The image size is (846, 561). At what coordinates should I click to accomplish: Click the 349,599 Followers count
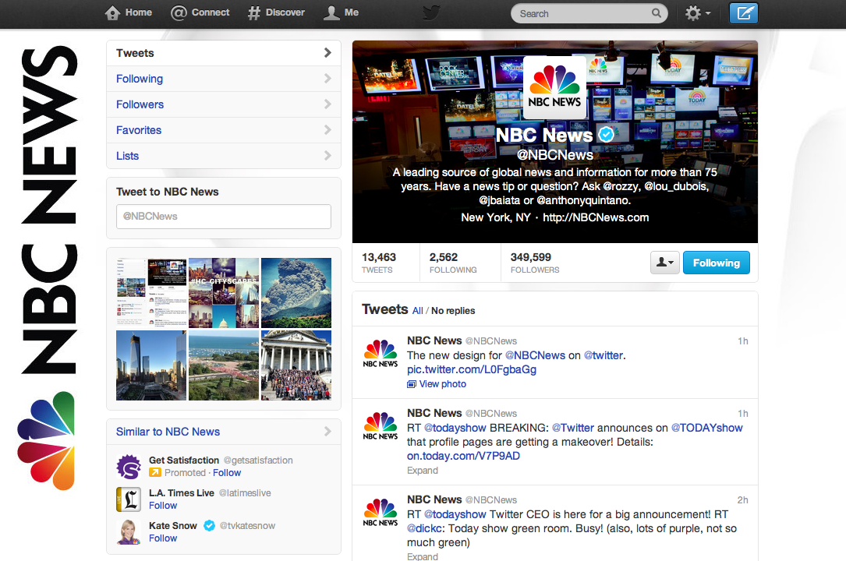point(535,263)
